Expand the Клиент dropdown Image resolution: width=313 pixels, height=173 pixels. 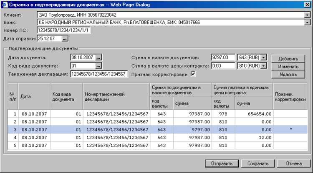pyautogui.click(x=307, y=15)
